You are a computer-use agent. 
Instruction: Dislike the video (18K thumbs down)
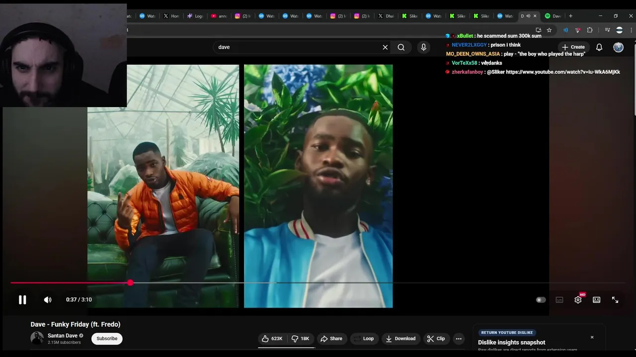(x=301, y=339)
